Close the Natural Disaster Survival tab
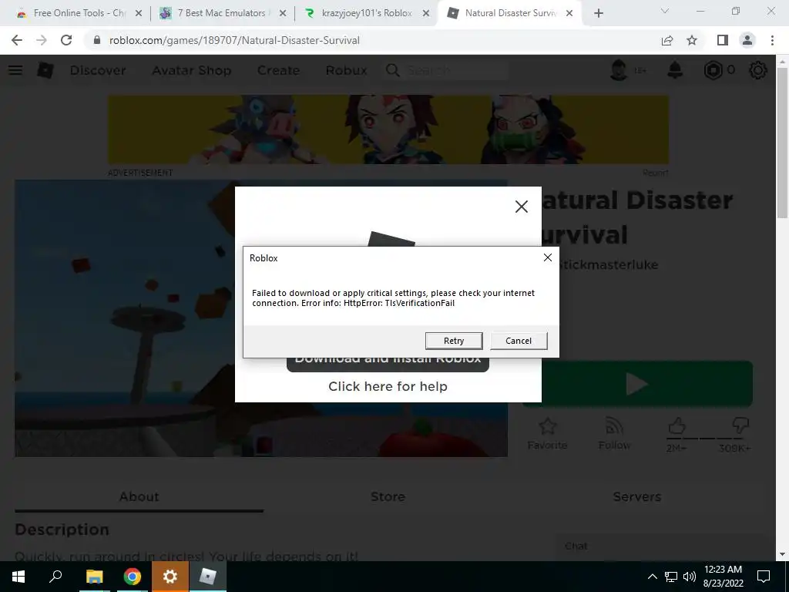The height and width of the screenshot is (592, 789). point(569,13)
